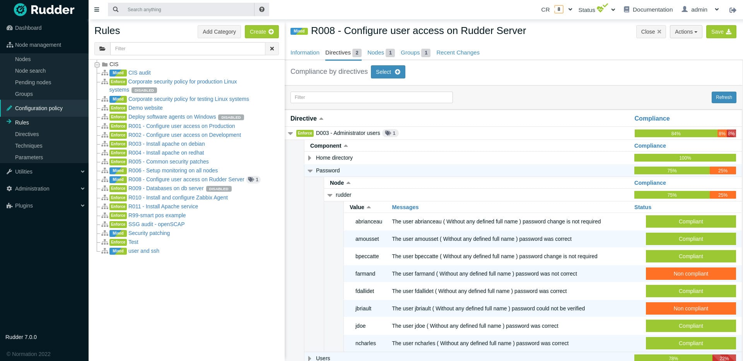The width and height of the screenshot is (743, 361).
Task: Click the Administration gear icon
Action: coord(9,189)
